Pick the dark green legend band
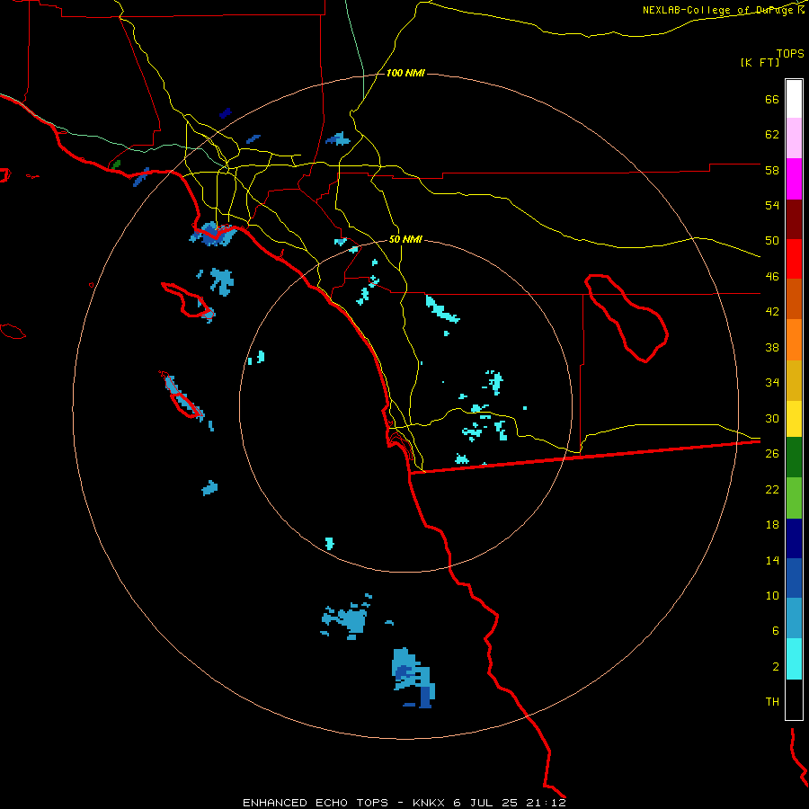 coord(794,458)
